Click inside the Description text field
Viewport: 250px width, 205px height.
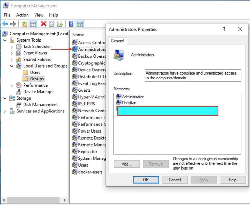pyautogui.click(x=193, y=75)
